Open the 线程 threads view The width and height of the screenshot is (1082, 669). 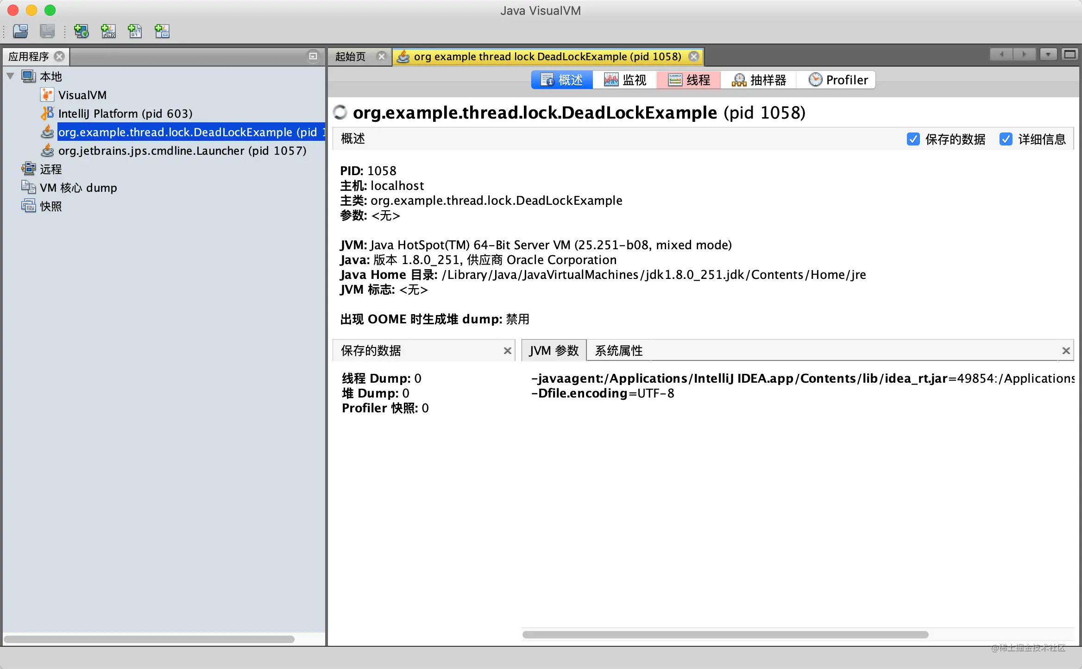[689, 80]
